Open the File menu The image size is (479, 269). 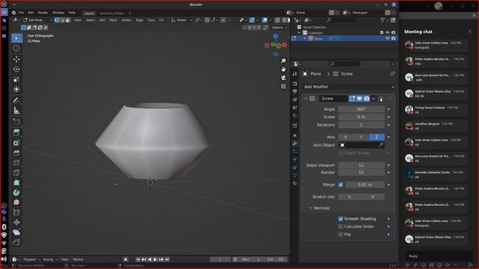pos(21,13)
